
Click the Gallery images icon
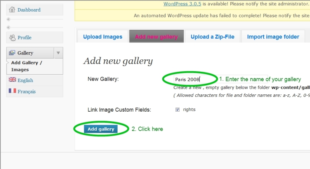pos(12,53)
